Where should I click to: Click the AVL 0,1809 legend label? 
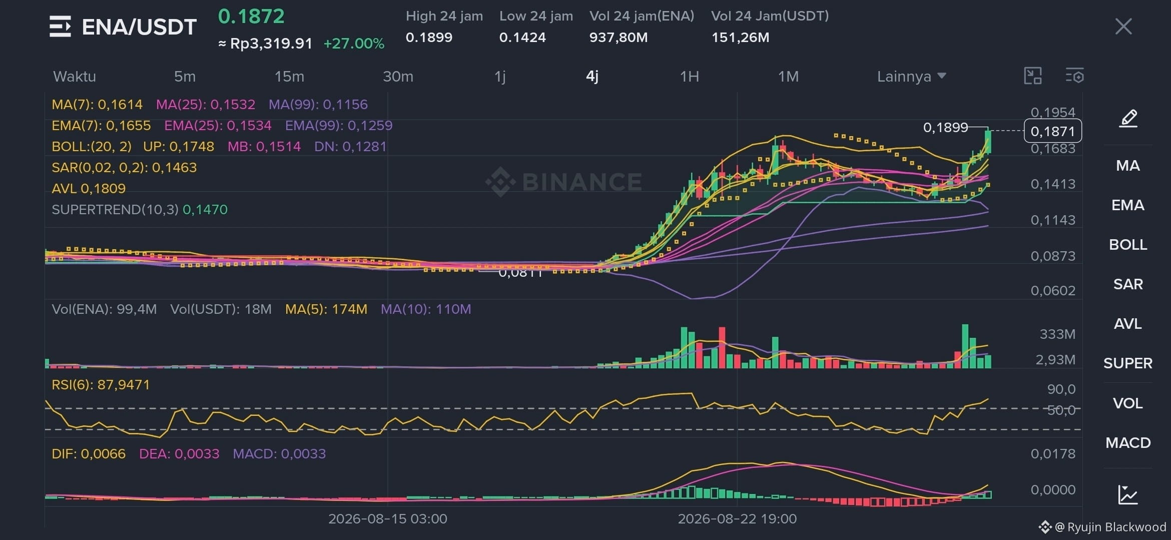coord(89,189)
